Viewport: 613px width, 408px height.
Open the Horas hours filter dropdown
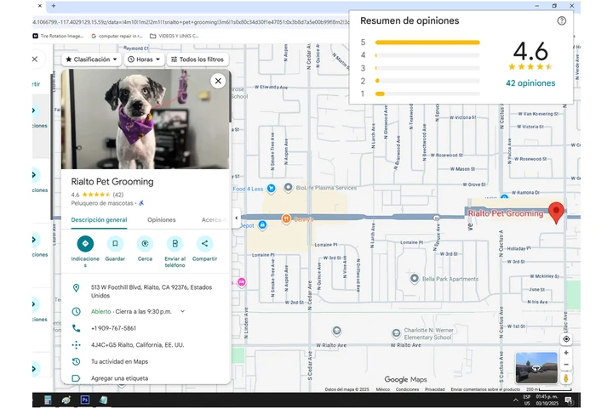pyautogui.click(x=144, y=59)
